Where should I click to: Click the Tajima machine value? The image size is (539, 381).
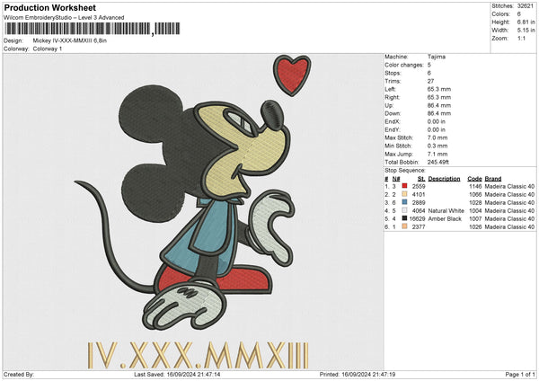[x=437, y=57]
